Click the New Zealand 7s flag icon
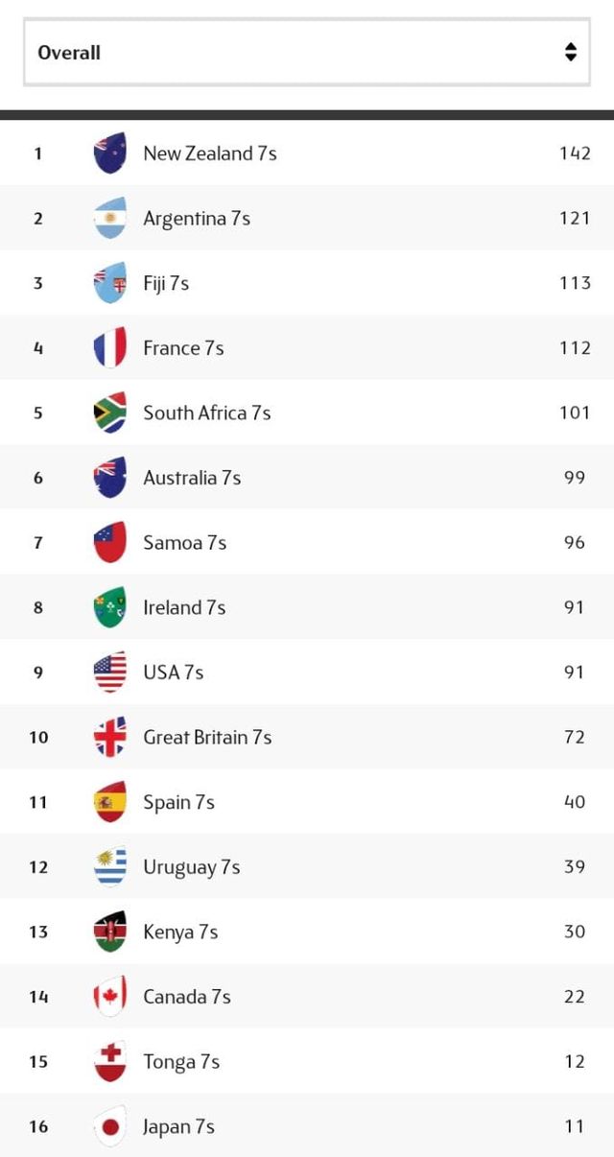614x1157 pixels. 110,153
